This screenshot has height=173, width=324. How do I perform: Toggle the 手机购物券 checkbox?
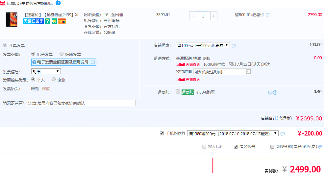point(162,133)
